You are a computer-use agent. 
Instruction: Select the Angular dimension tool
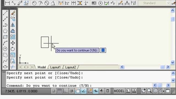coord(53,3)
